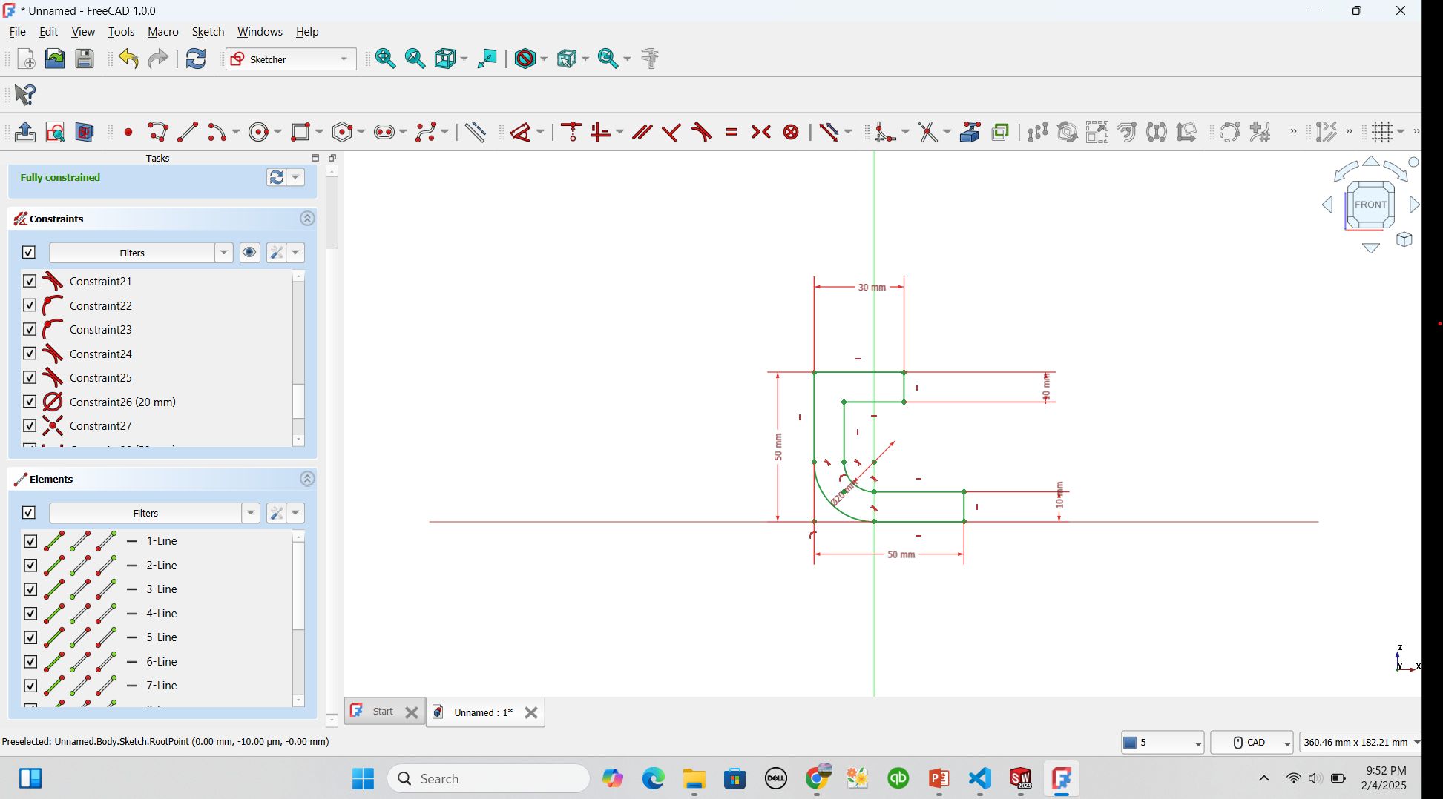
Task: Select the Create point tool
Action: pyautogui.click(x=128, y=133)
